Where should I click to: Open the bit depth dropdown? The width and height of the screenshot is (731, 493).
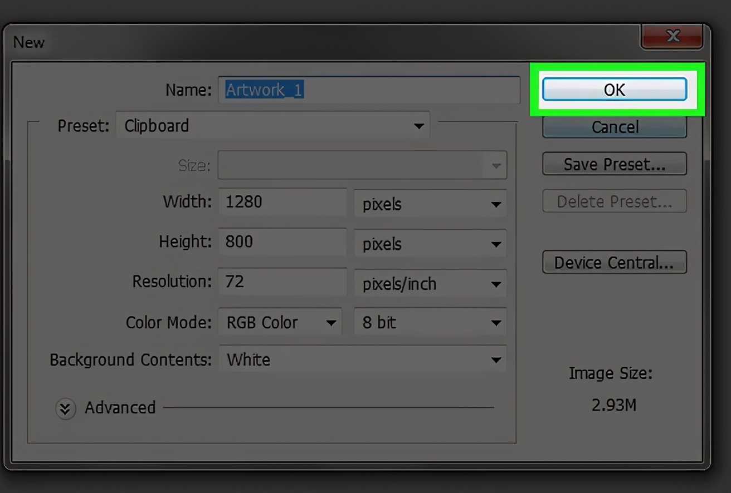(430, 323)
